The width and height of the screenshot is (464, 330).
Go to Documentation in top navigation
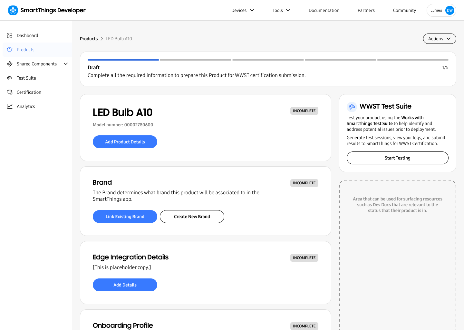324,10
